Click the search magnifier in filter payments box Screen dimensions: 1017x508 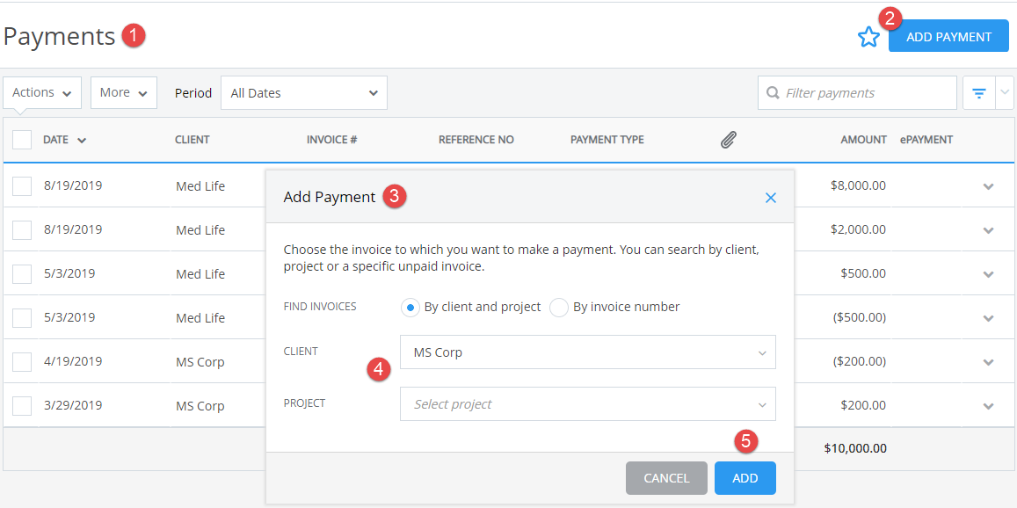pyautogui.click(x=773, y=92)
